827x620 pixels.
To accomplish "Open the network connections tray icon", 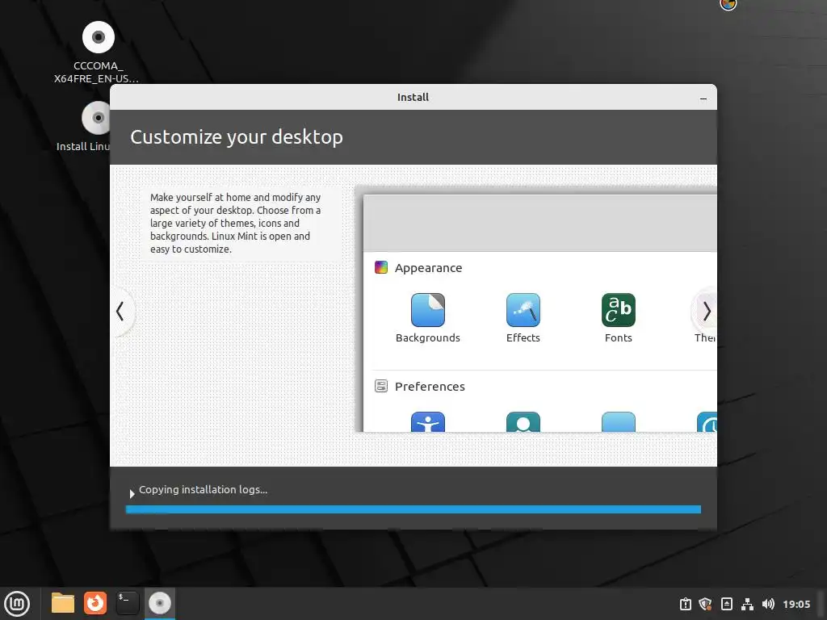I will [747, 604].
